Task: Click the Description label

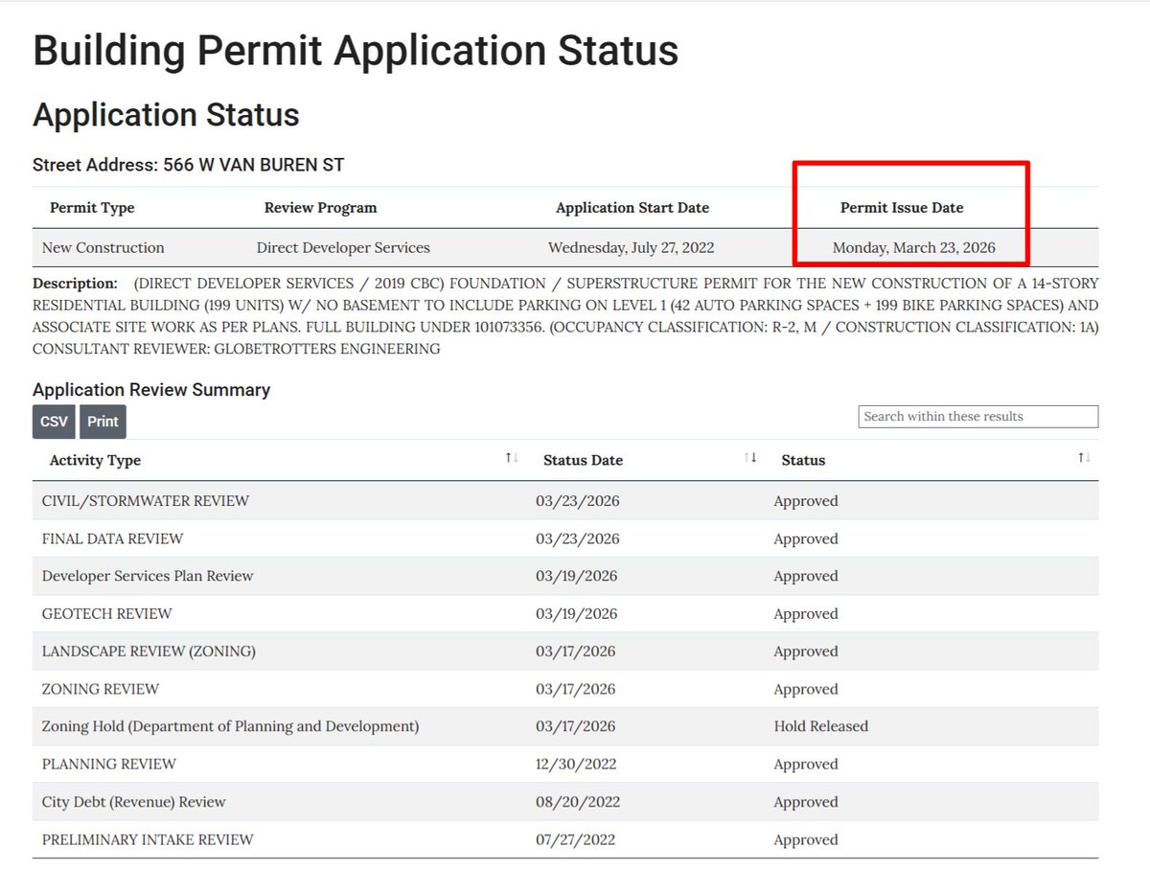Action: (75, 284)
